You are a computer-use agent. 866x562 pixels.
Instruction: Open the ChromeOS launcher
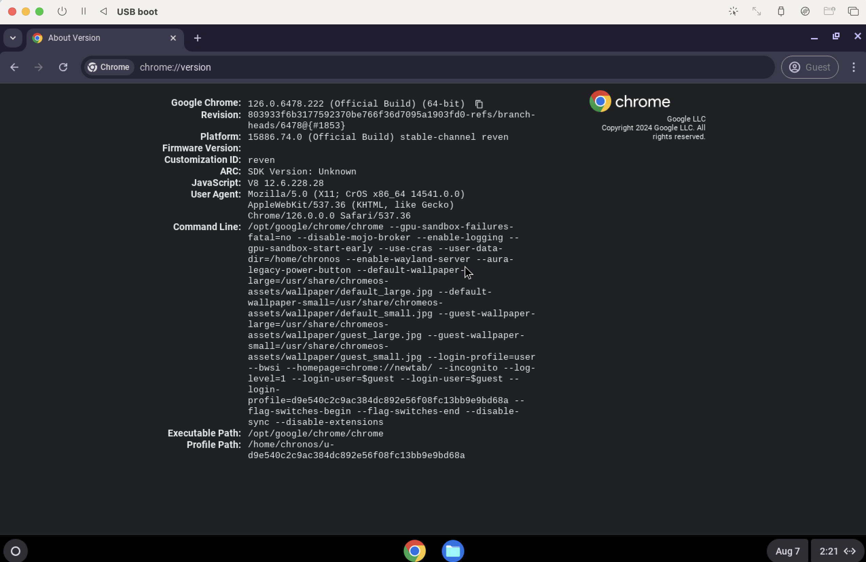pos(15,551)
